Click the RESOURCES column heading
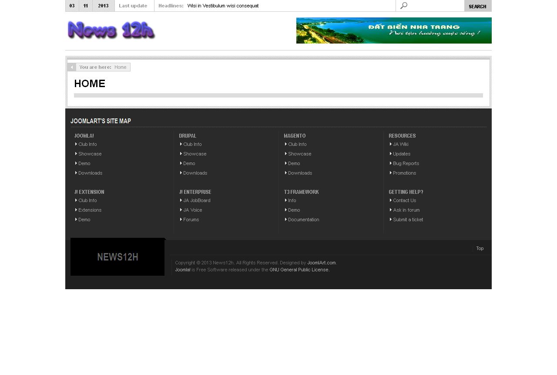Image resolution: width=557 pixels, height=375 pixels. coord(402,136)
